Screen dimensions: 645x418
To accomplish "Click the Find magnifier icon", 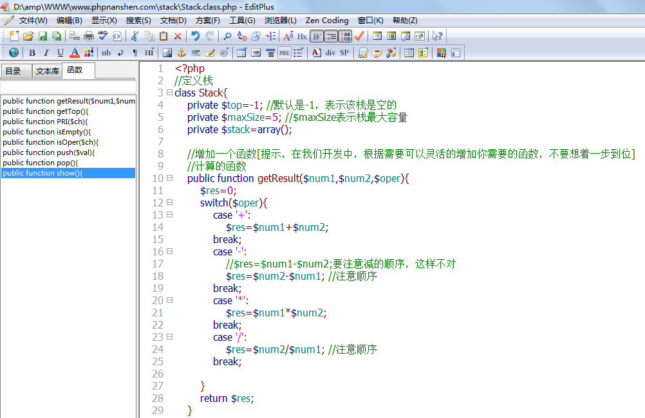I will (x=227, y=36).
